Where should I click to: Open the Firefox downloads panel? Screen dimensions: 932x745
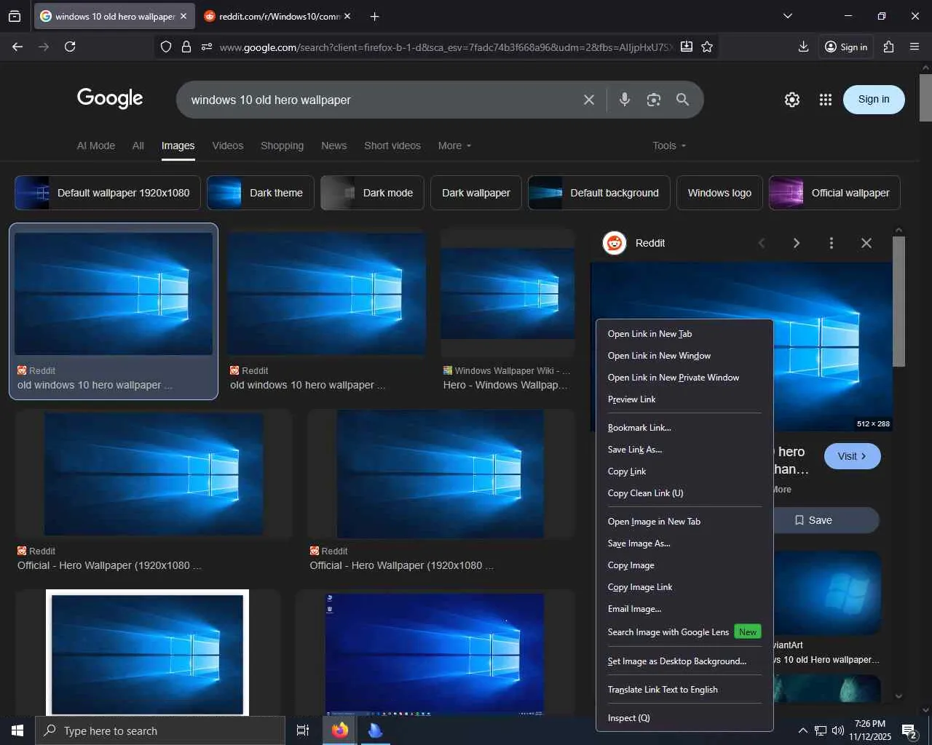point(803,47)
